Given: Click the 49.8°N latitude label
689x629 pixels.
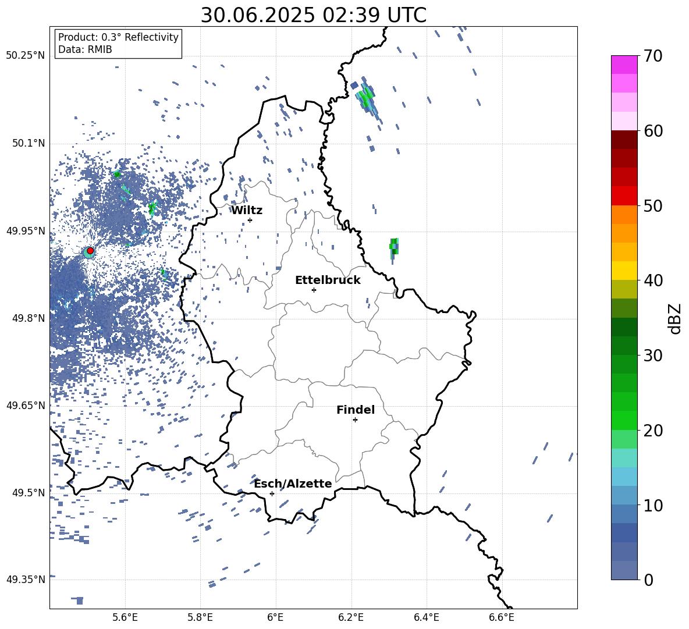Looking at the screenshot, I should pos(29,318).
